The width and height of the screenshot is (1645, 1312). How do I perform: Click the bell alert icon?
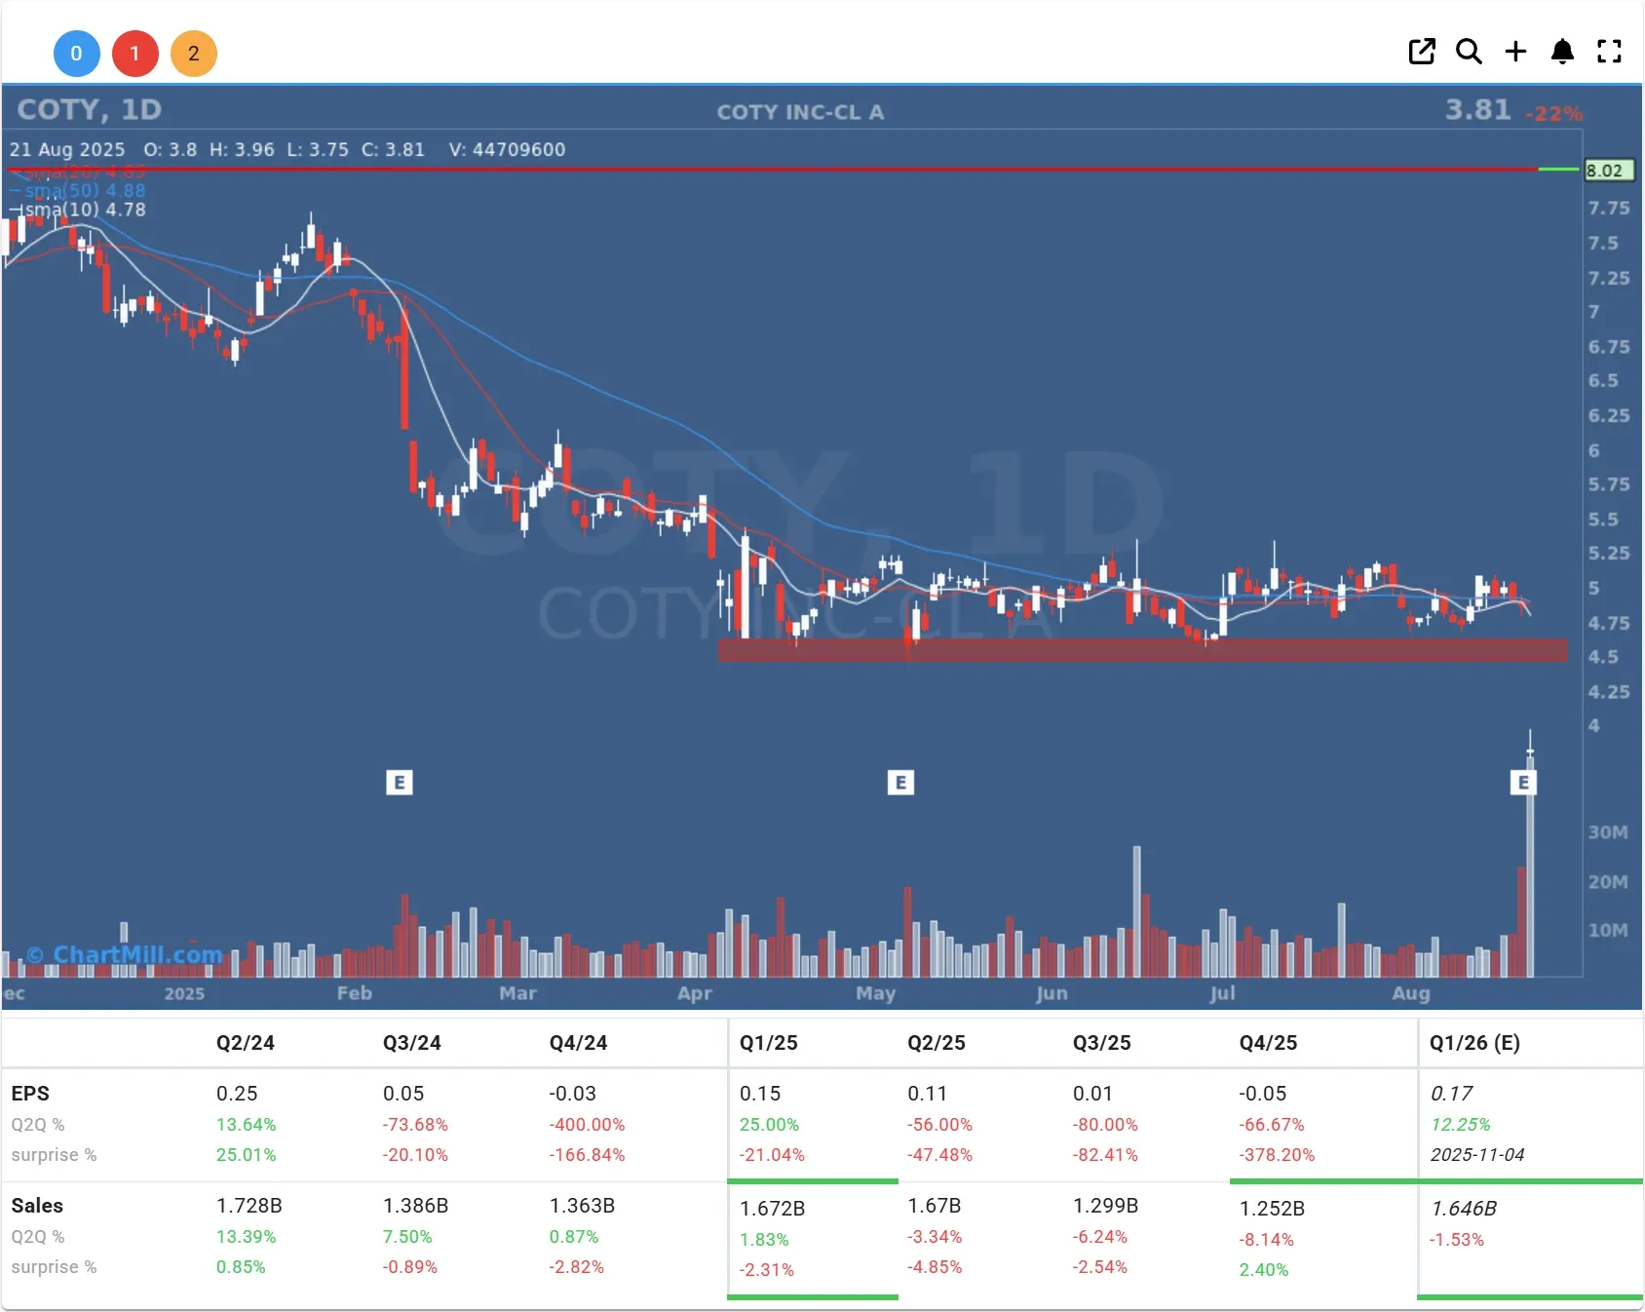(1562, 52)
